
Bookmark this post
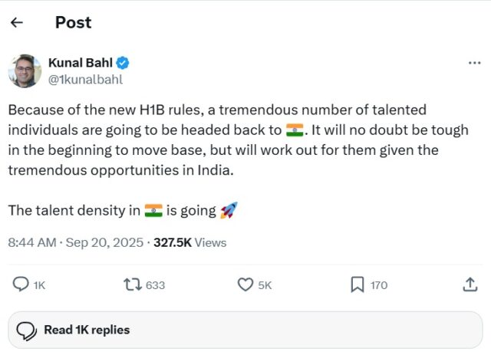357,285
